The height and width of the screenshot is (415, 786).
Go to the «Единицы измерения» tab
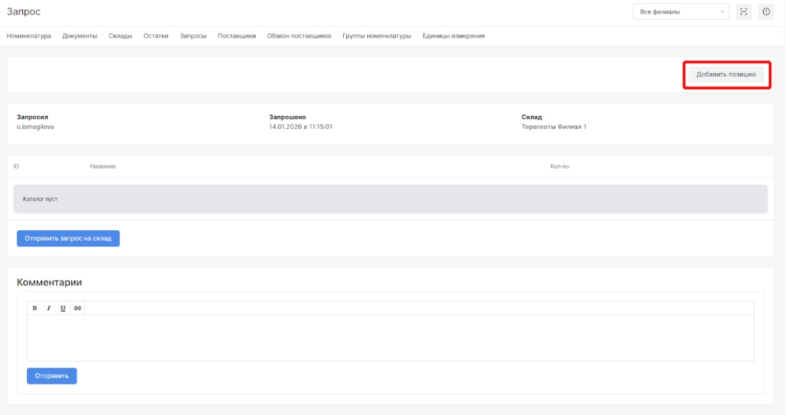pos(453,36)
